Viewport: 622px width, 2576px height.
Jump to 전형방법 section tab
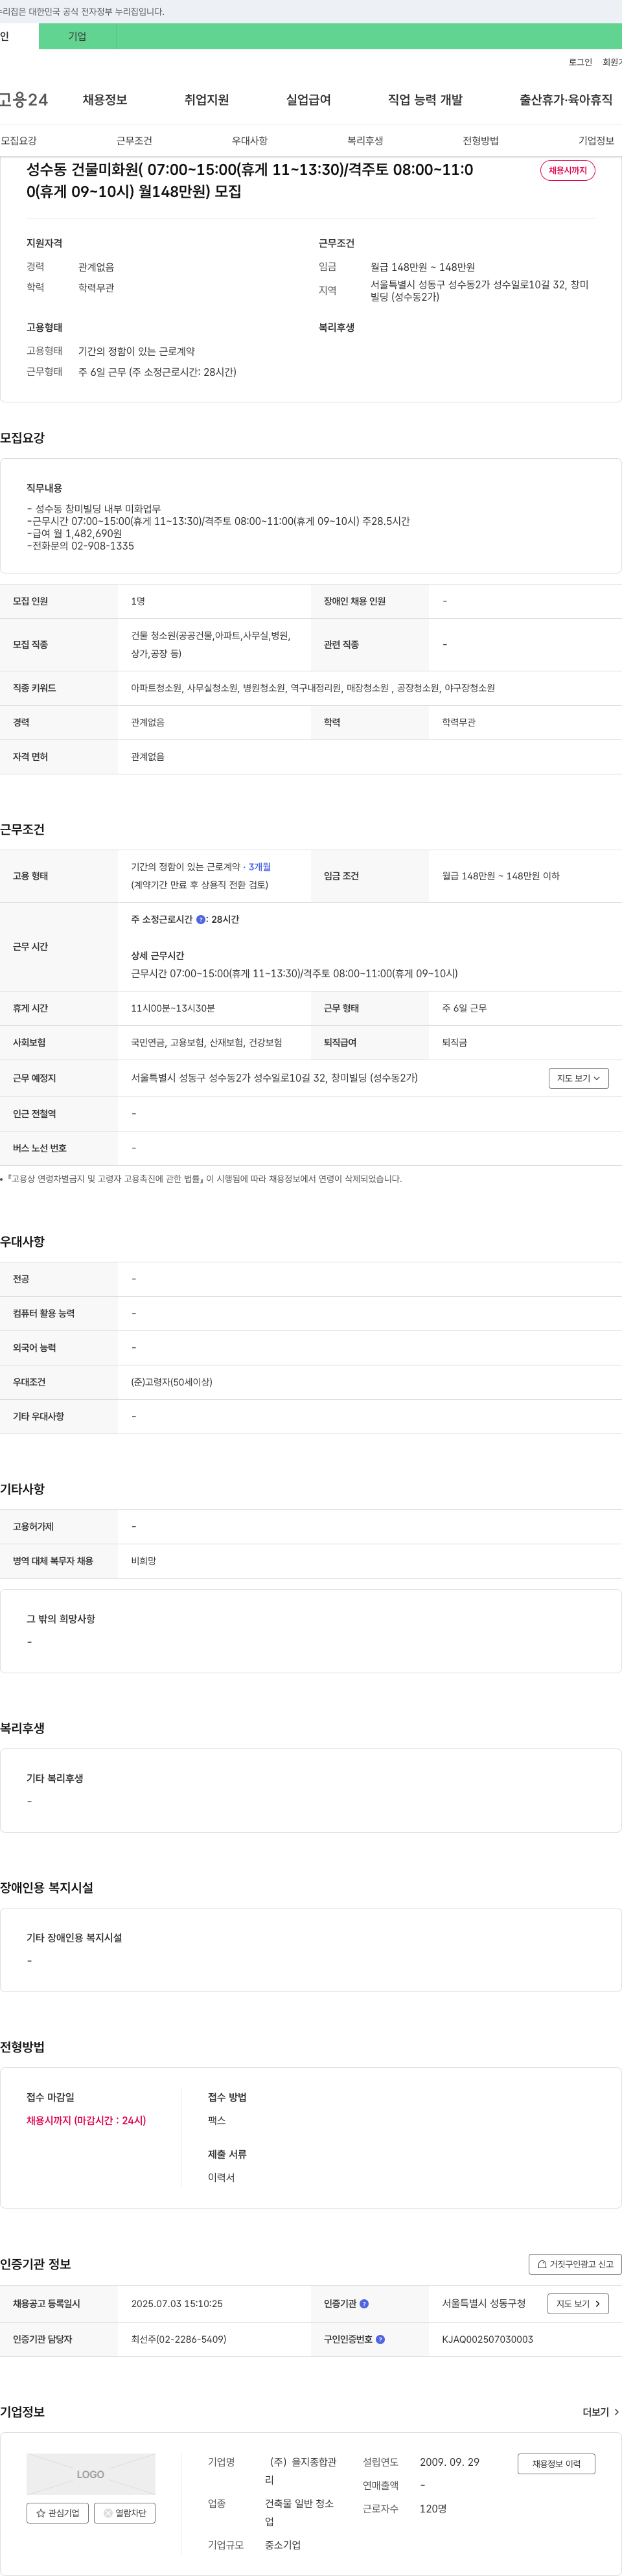click(x=481, y=141)
